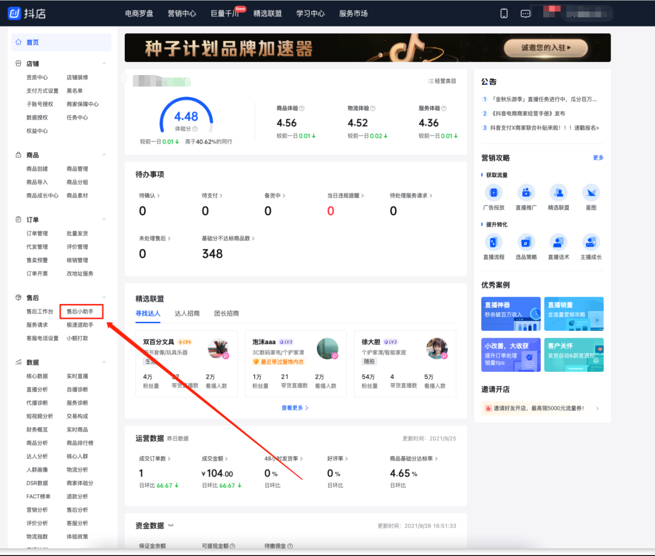This screenshot has height=556, width=655.
Task: Open 双百分文具 talent card
Action: coord(187,364)
